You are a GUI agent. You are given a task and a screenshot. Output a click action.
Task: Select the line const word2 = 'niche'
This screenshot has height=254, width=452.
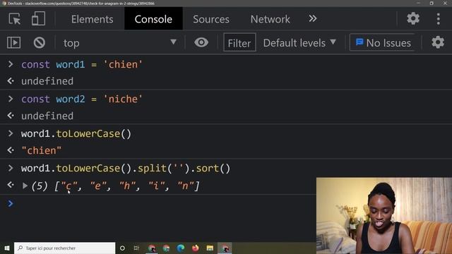(x=82, y=99)
